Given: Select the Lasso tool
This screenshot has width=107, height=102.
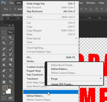Looking at the screenshot, I should click(x=4, y=38).
